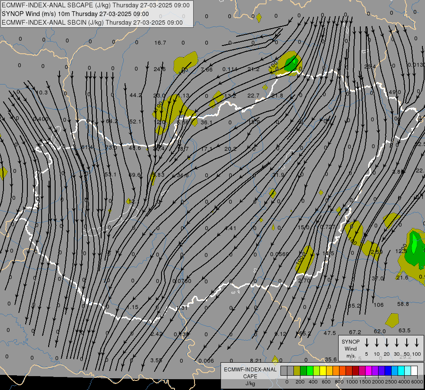The image size is (425, 390).
Task: Click the map value '16.7'
Action: [160, 43]
